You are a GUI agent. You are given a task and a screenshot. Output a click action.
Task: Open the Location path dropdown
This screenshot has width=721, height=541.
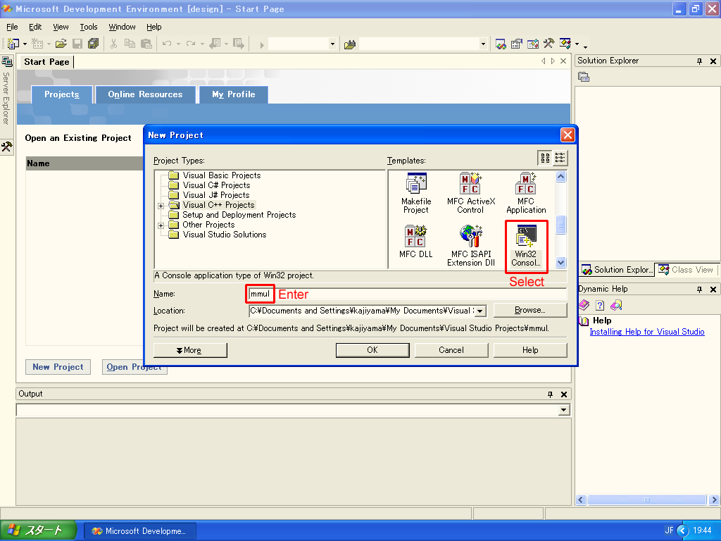(480, 311)
